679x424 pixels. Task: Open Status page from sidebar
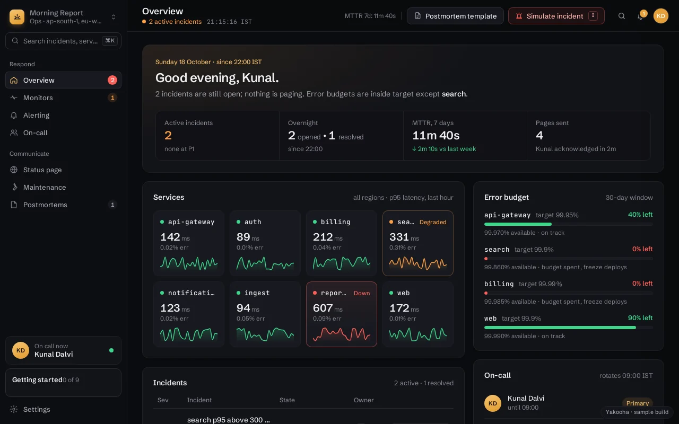pyautogui.click(x=63, y=170)
